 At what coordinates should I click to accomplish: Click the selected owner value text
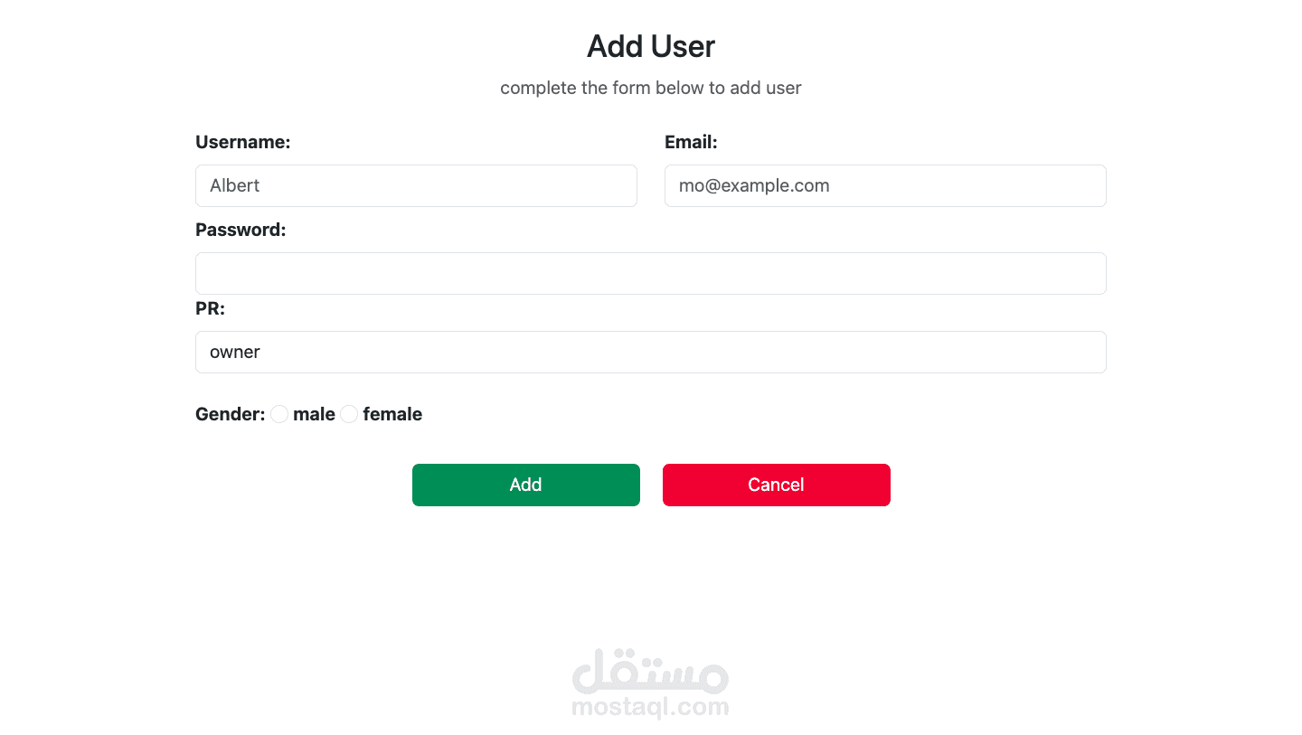[x=235, y=352]
